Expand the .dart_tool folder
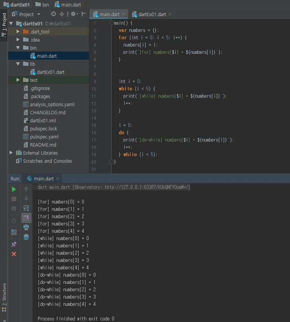 point(18,32)
